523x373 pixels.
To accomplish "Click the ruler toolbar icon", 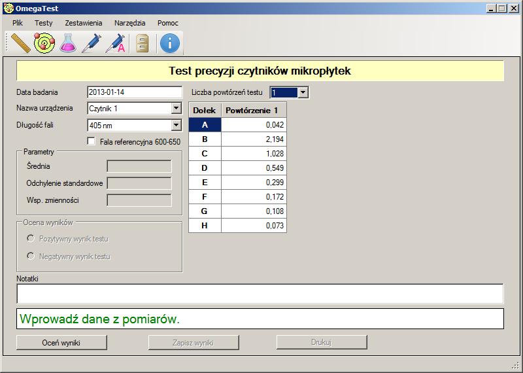I will (x=22, y=43).
